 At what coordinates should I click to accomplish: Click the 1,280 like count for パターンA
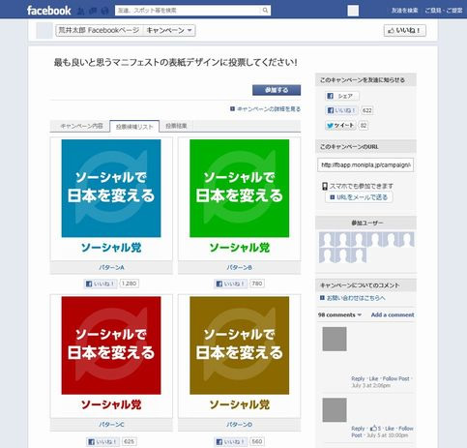coord(129,284)
